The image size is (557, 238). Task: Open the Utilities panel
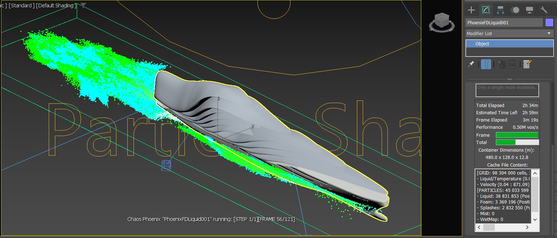544,10
